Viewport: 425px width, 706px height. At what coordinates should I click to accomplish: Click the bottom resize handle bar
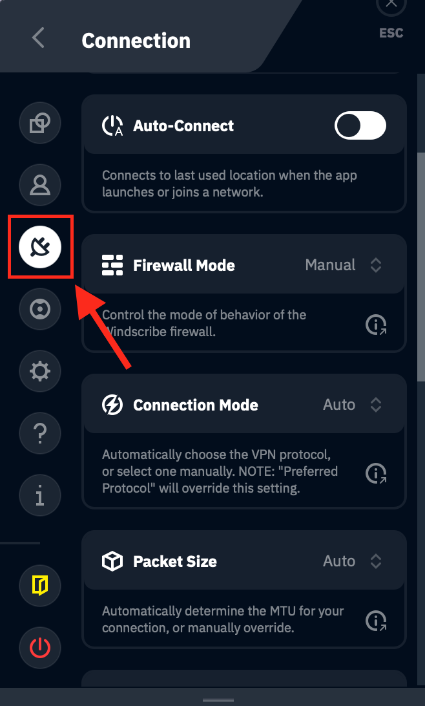218,700
